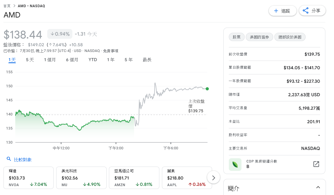The width and height of the screenshot is (334, 195).
Task: Click the 總部設於美國 chip
Action: point(290,37)
